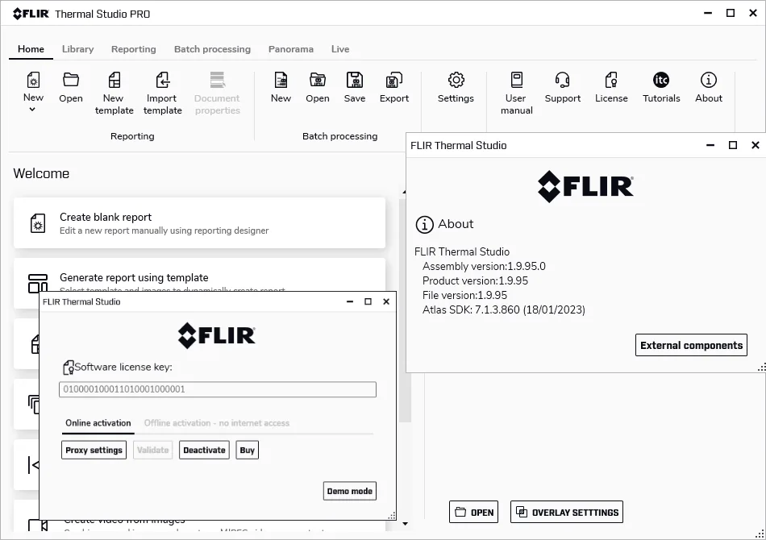
Task: Click the Deactivate button
Action: pyautogui.click(x=204, y=451)
